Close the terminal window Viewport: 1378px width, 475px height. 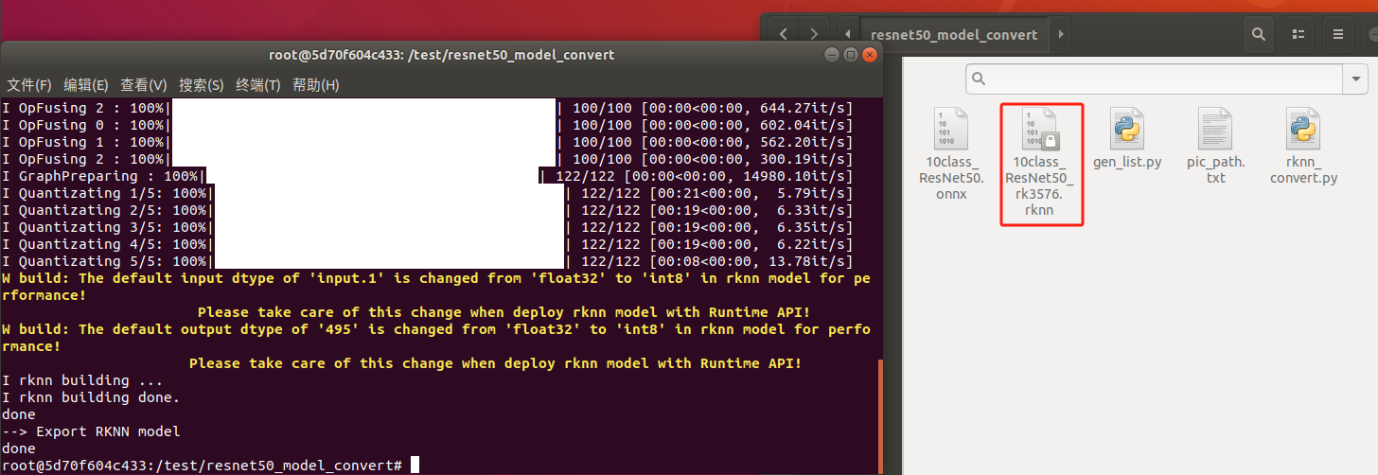868,55
